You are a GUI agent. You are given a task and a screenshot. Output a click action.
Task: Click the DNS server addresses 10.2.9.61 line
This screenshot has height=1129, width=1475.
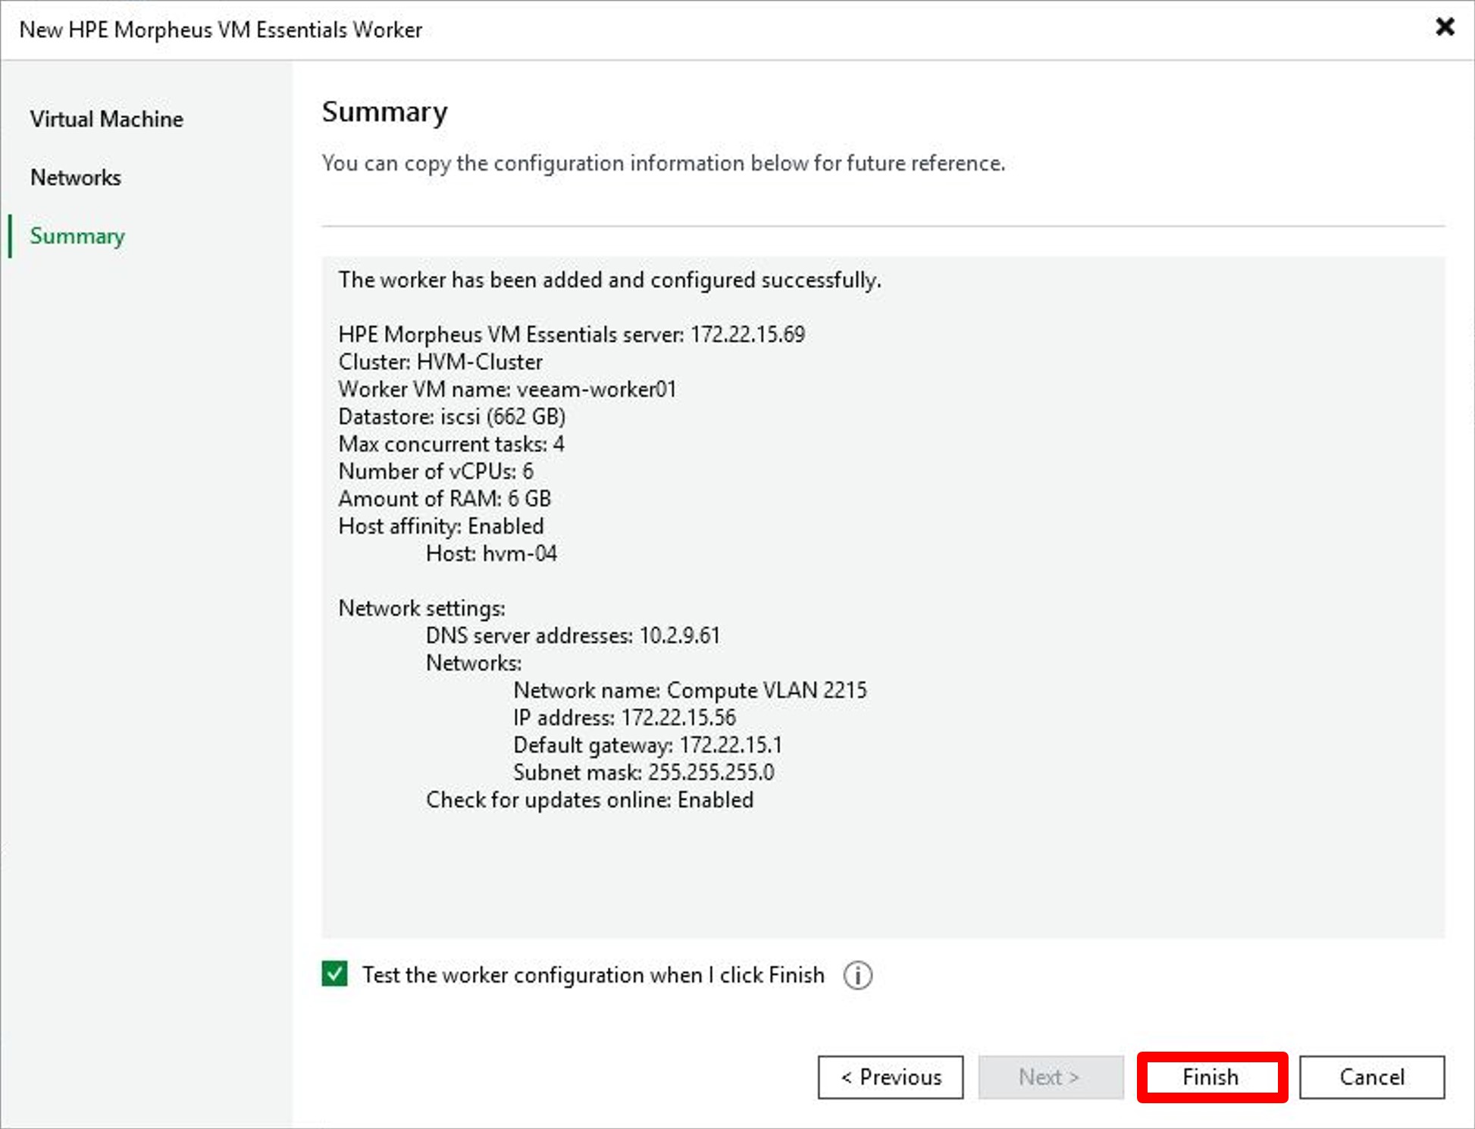click(x=573, y=635)
